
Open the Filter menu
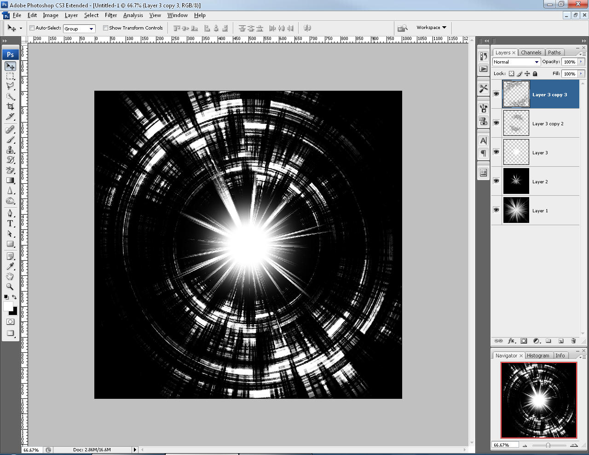110,15
